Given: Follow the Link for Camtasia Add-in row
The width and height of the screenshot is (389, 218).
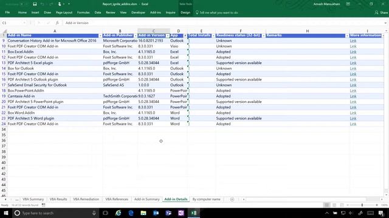Looking at the screenshot, I should (x=353, y=96).
